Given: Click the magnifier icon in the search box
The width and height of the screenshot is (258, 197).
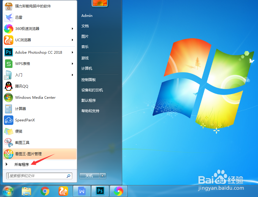Looking at the screenshot, I should tap(68, 176).
